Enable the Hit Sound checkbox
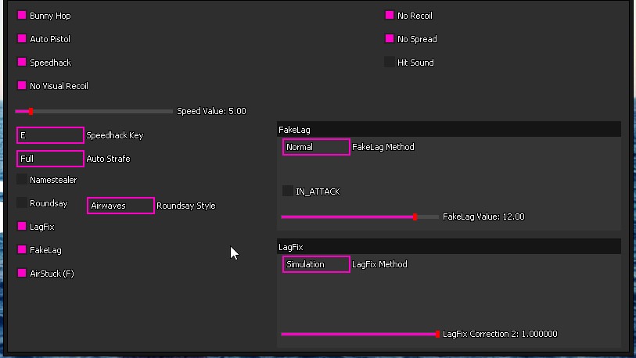This screenshot has width=636, height=358. pyautogui.click(x=390, y=63)
